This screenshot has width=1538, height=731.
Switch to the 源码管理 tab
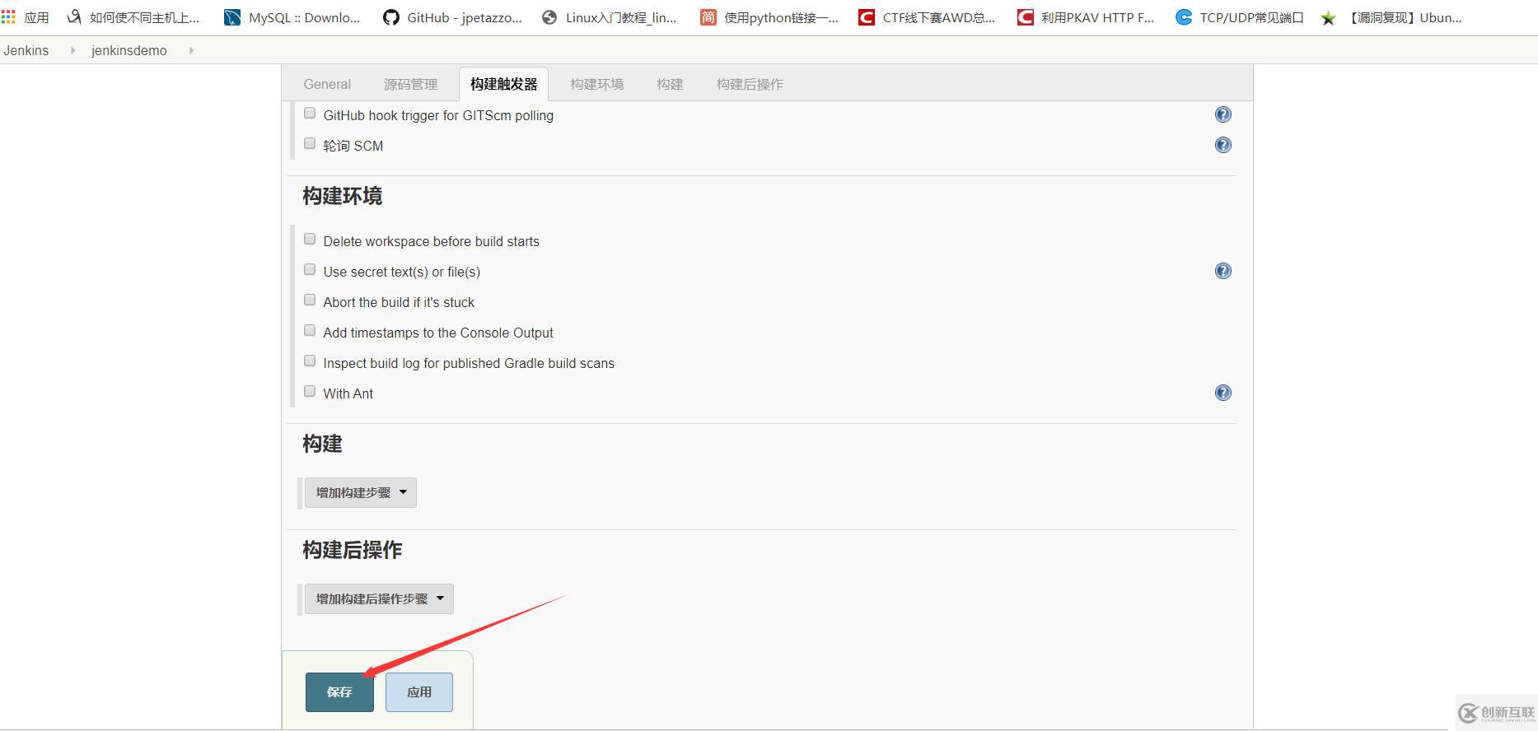click(x=410, y=84)
